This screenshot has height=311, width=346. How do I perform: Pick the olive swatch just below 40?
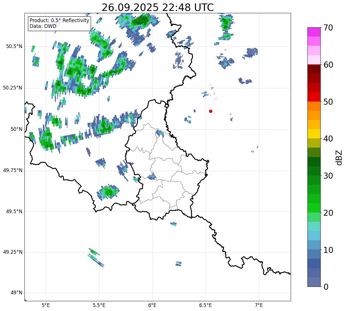[x=314, y=143]
